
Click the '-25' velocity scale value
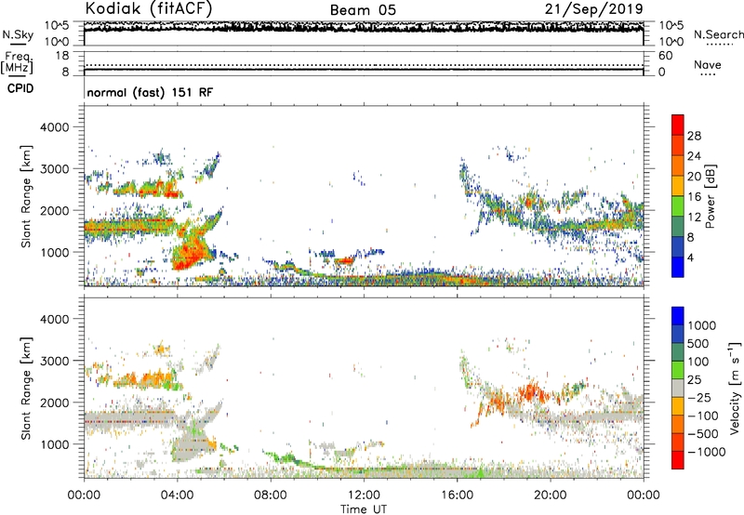pyautogui.click(x=700, y=397)
